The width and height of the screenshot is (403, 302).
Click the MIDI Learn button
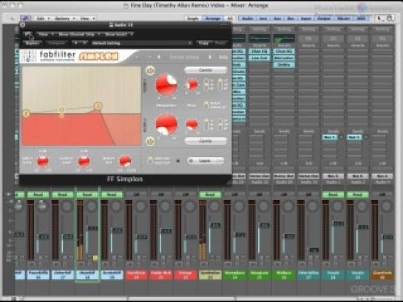tap(206, 161)
